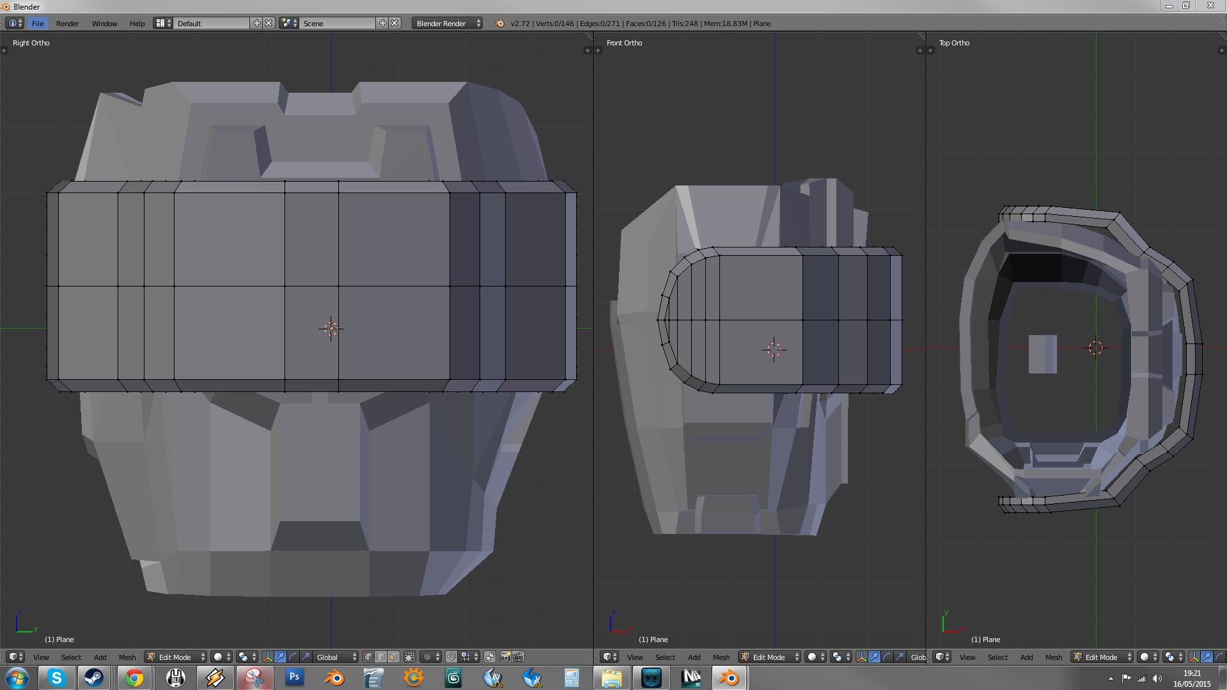Click the rotate manipulator arc icon in Right Ortho header
The height and width of the screenshot is (690, 1227).
tap(293, 657)
